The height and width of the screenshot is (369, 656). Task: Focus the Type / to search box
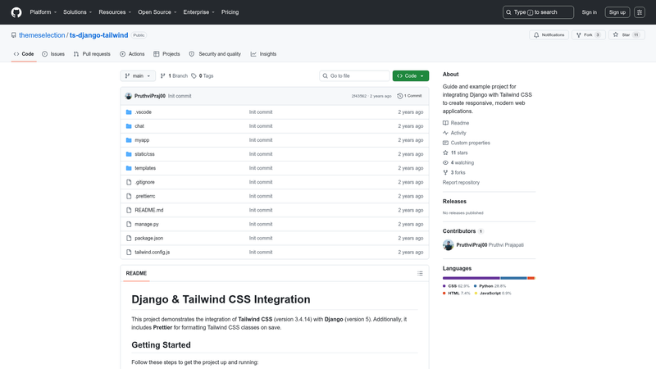coord(538,12)
